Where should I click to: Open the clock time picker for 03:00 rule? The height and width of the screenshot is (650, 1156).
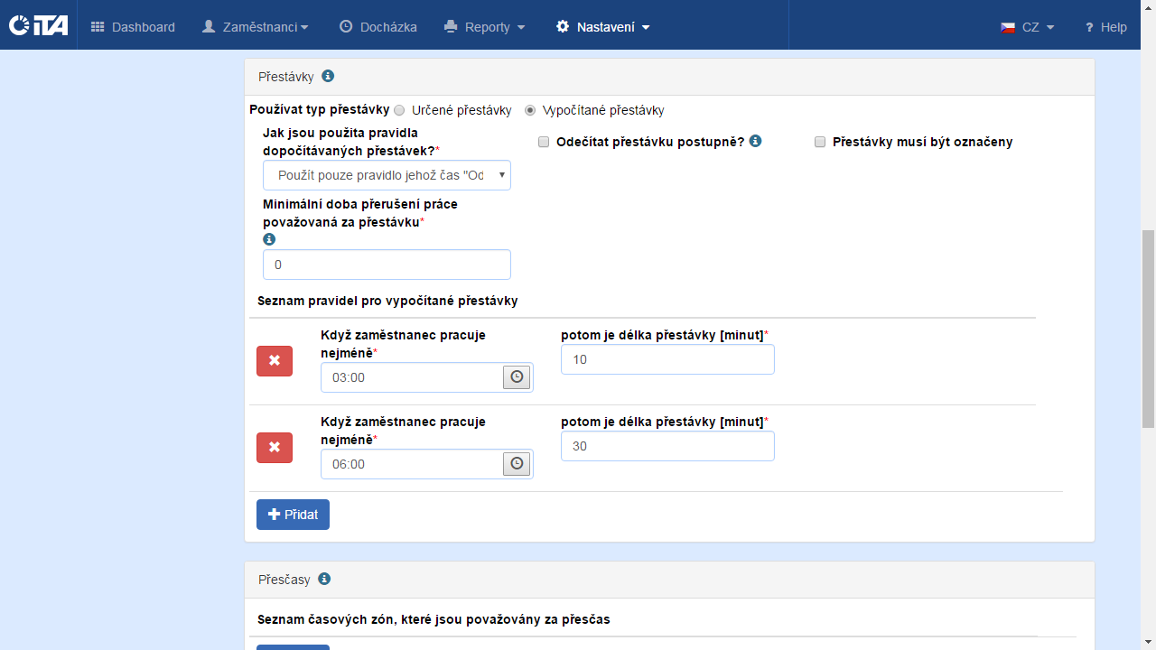coord(517,377)
